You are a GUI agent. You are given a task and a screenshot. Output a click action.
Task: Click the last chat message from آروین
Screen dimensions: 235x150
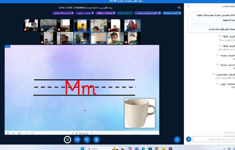pyautogui.click(x=225, y=85)
